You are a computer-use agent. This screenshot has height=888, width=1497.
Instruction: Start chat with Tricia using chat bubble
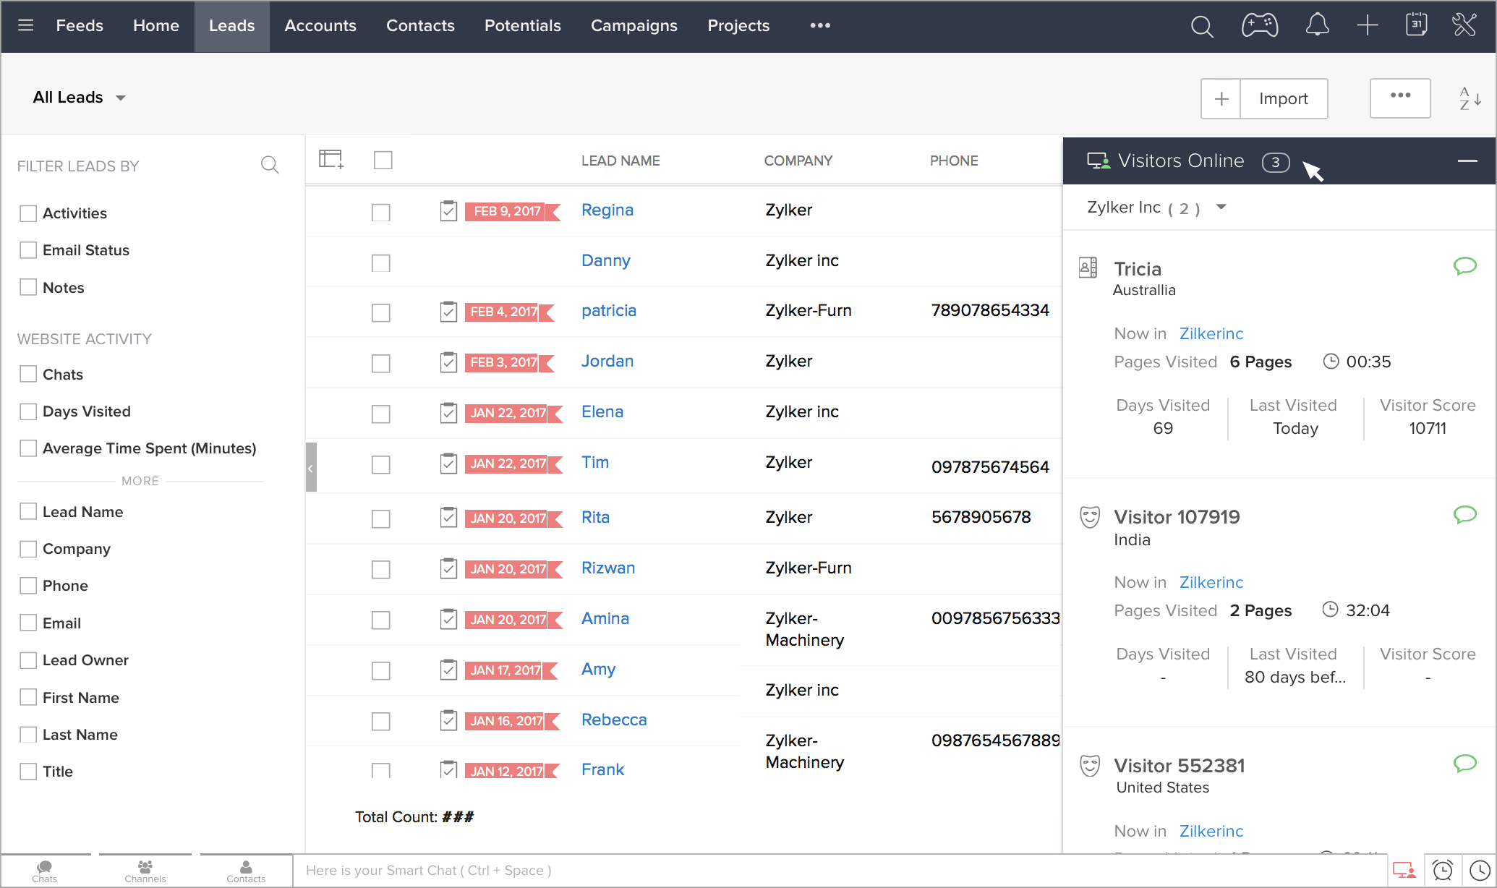point(1464,266)
